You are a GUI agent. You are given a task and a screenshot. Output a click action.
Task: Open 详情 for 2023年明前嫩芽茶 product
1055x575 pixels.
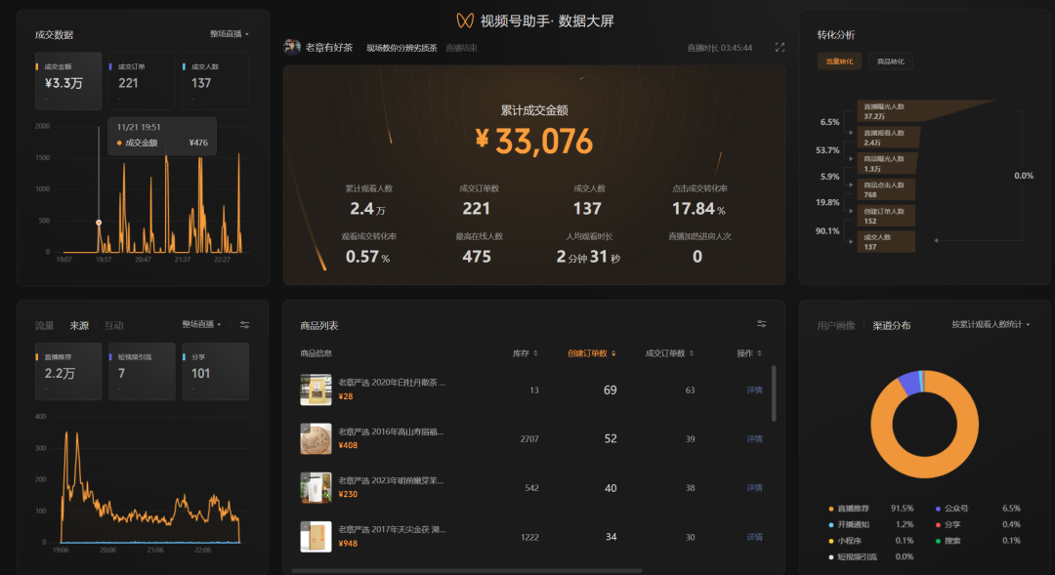(x=754, y=487)
